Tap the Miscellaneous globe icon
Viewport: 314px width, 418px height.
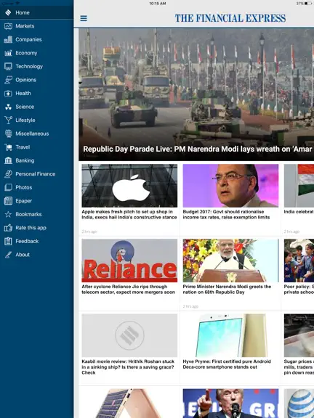coord(8,134)
